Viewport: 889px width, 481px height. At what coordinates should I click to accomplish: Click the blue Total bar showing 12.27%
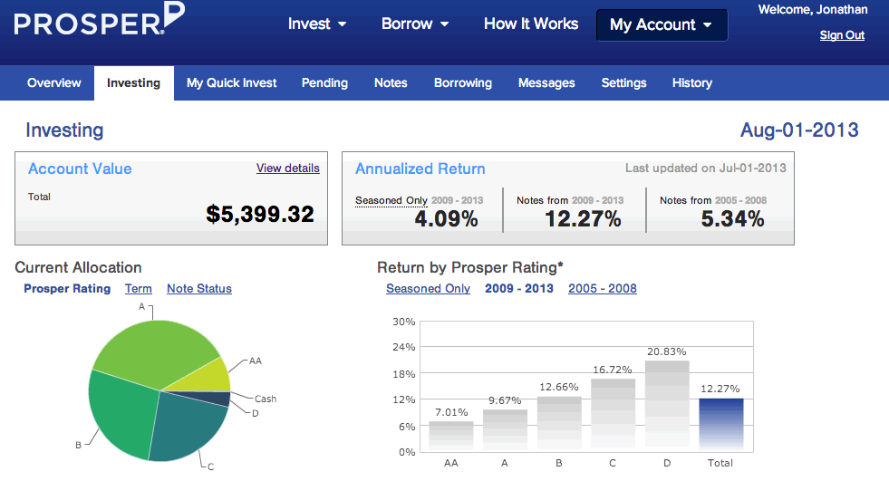pyautogui.click(x=720, y=425)
